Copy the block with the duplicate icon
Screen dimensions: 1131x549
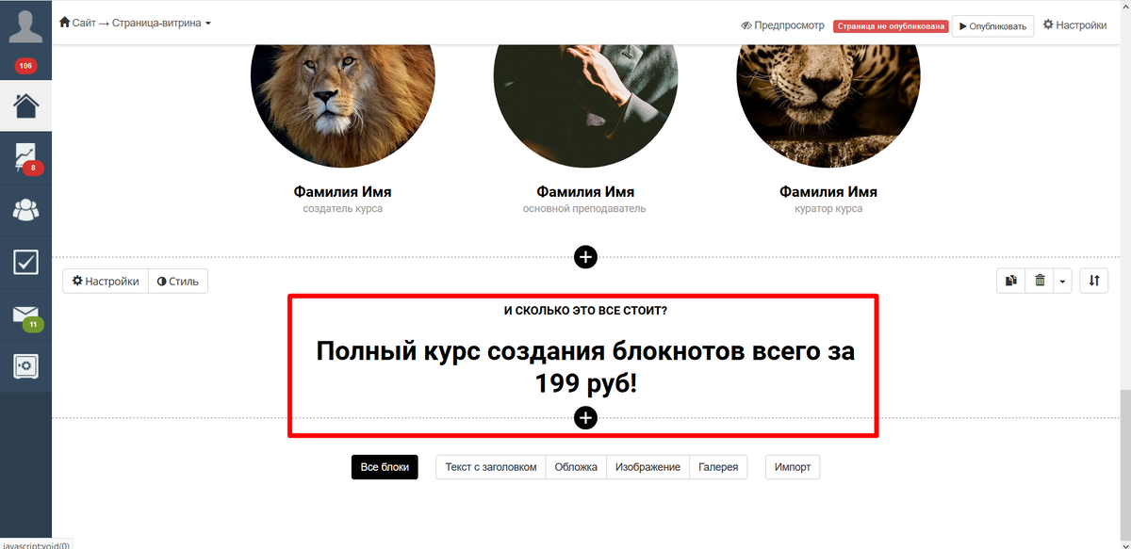[x=1011, y=281]
